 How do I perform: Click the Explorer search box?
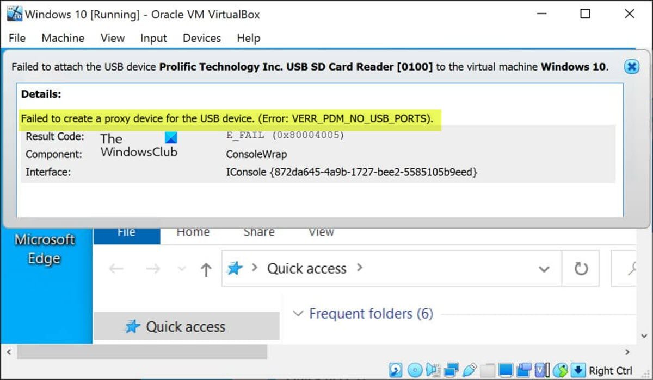(x=624, y=268)
